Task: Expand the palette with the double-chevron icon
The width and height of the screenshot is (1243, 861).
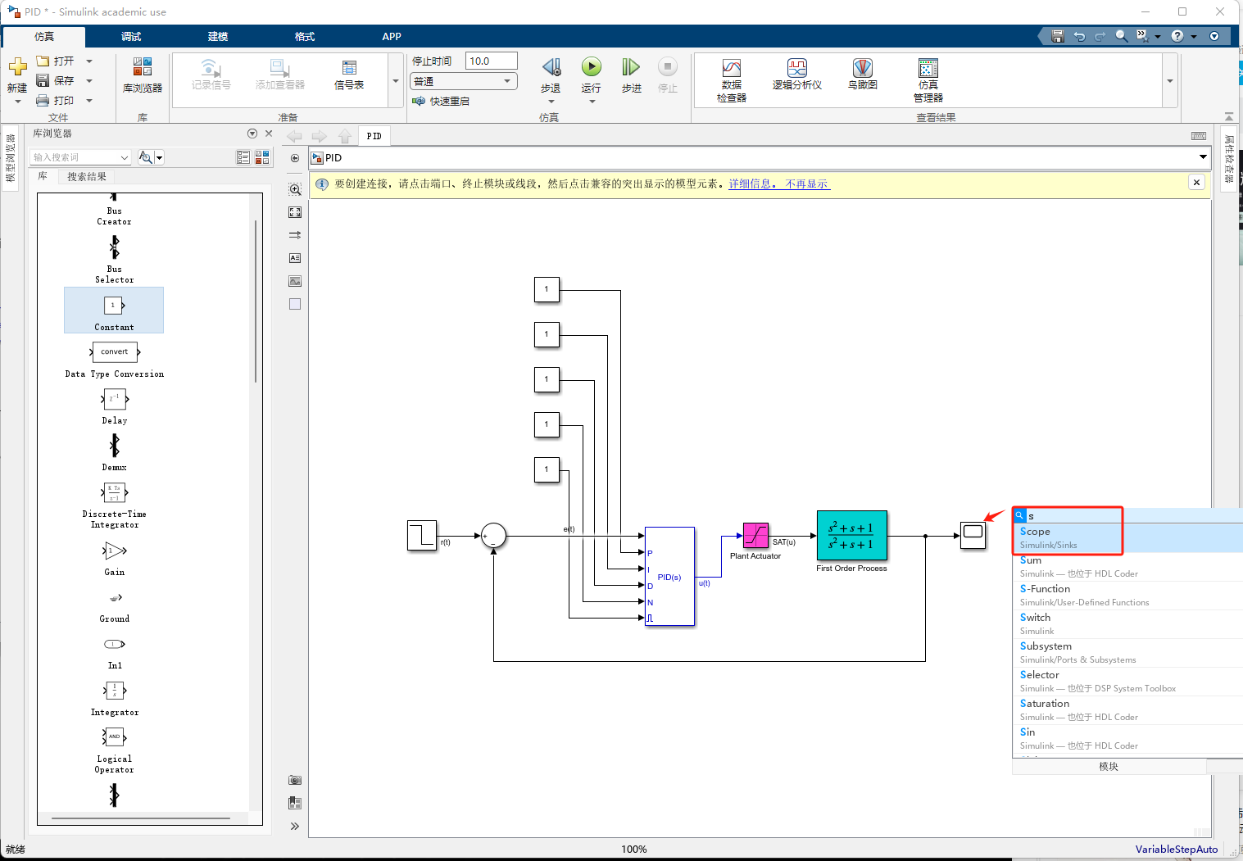Action: click(x=295, y=826)
